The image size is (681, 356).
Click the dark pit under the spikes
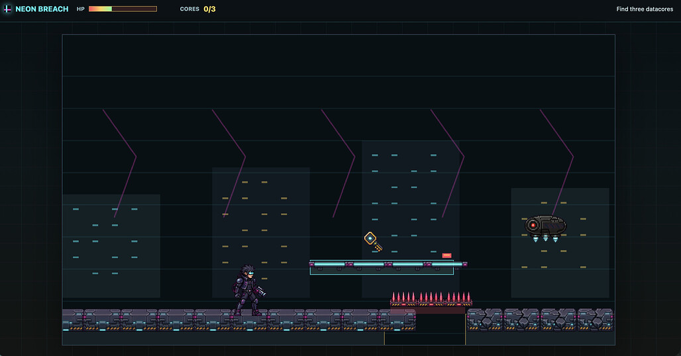425,329
